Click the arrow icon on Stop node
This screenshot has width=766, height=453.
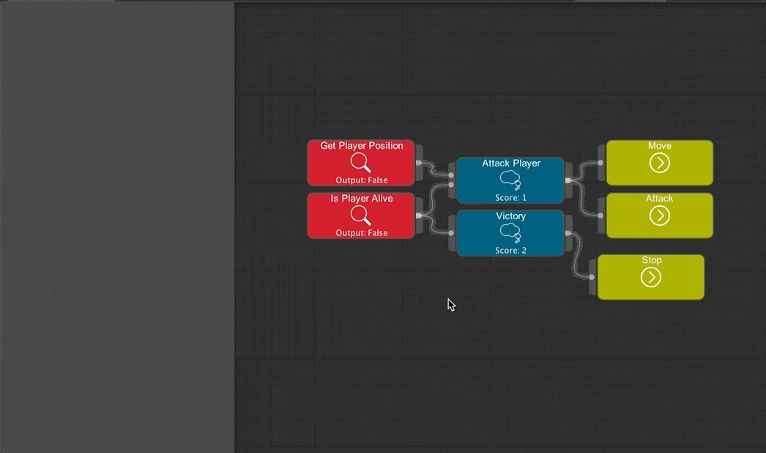click(x=650, y=277)
